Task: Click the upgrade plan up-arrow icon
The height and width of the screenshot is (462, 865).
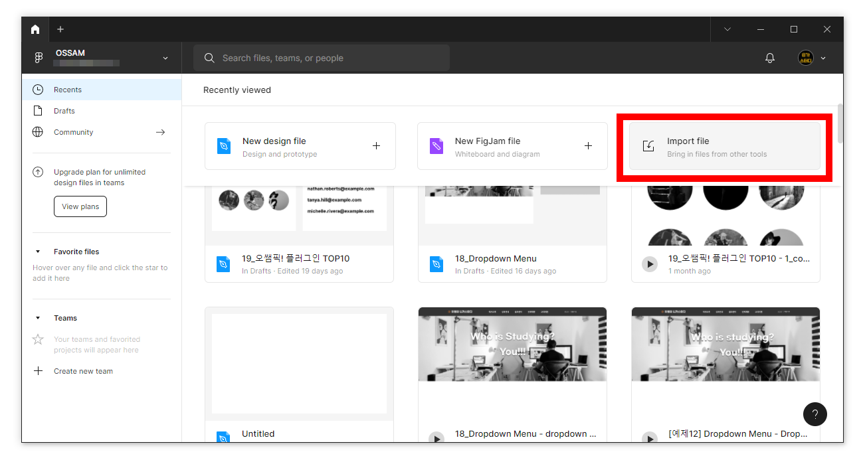Action: point(38,172)
